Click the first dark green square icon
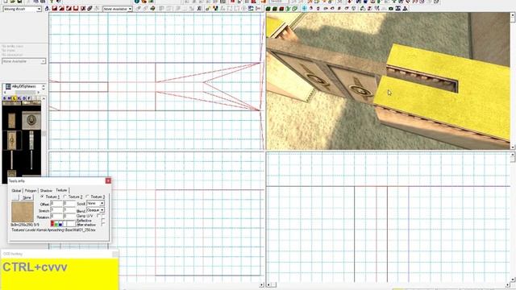516x290 pixels. click(268, 9)
